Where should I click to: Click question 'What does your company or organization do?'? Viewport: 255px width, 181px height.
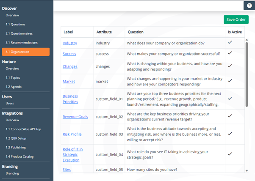click(166, 43)
